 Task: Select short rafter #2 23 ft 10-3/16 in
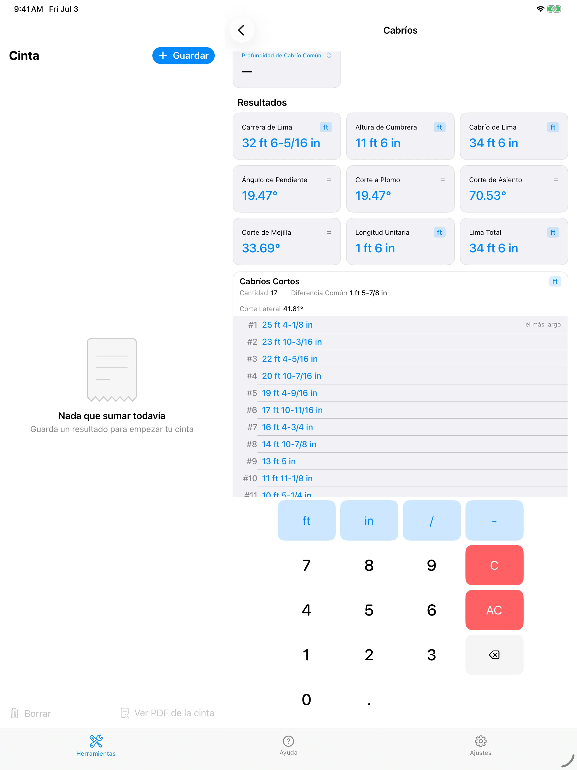click(400, 342)
